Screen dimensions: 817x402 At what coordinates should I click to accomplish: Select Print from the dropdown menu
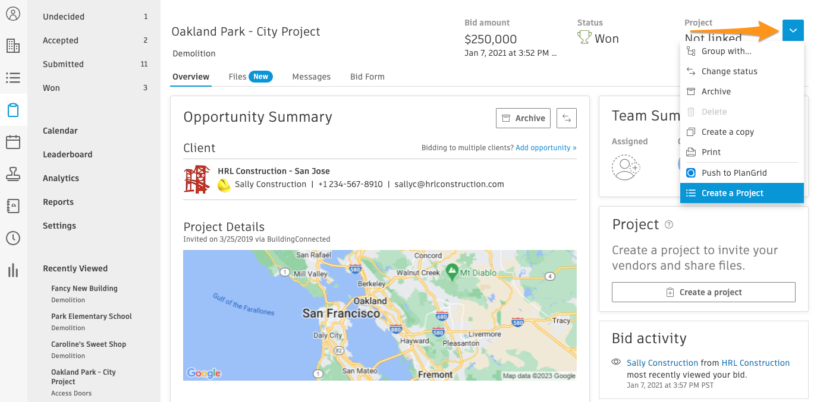[741, 152]
